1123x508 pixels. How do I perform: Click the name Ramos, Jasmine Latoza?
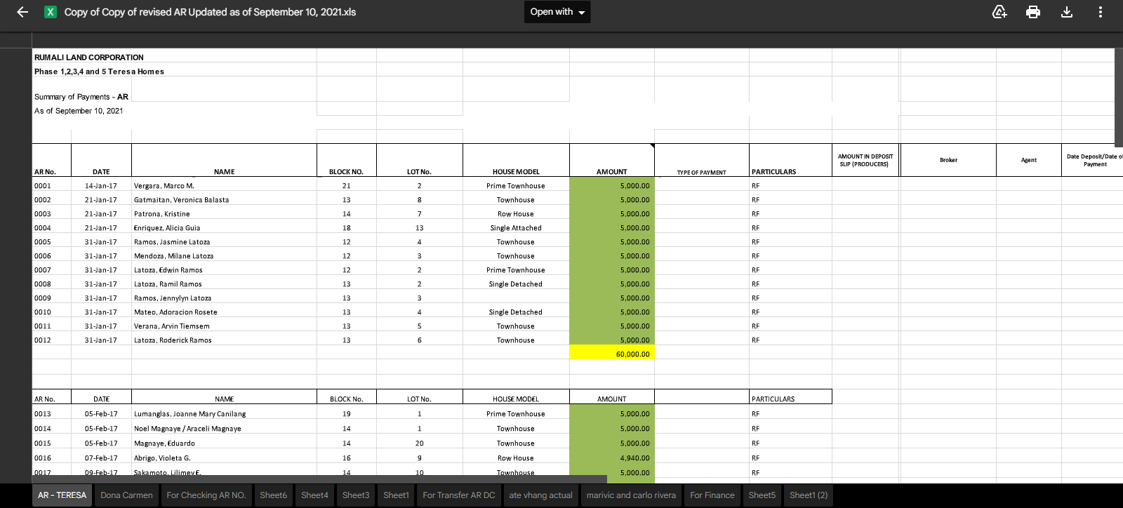click(x=172, y=242)
